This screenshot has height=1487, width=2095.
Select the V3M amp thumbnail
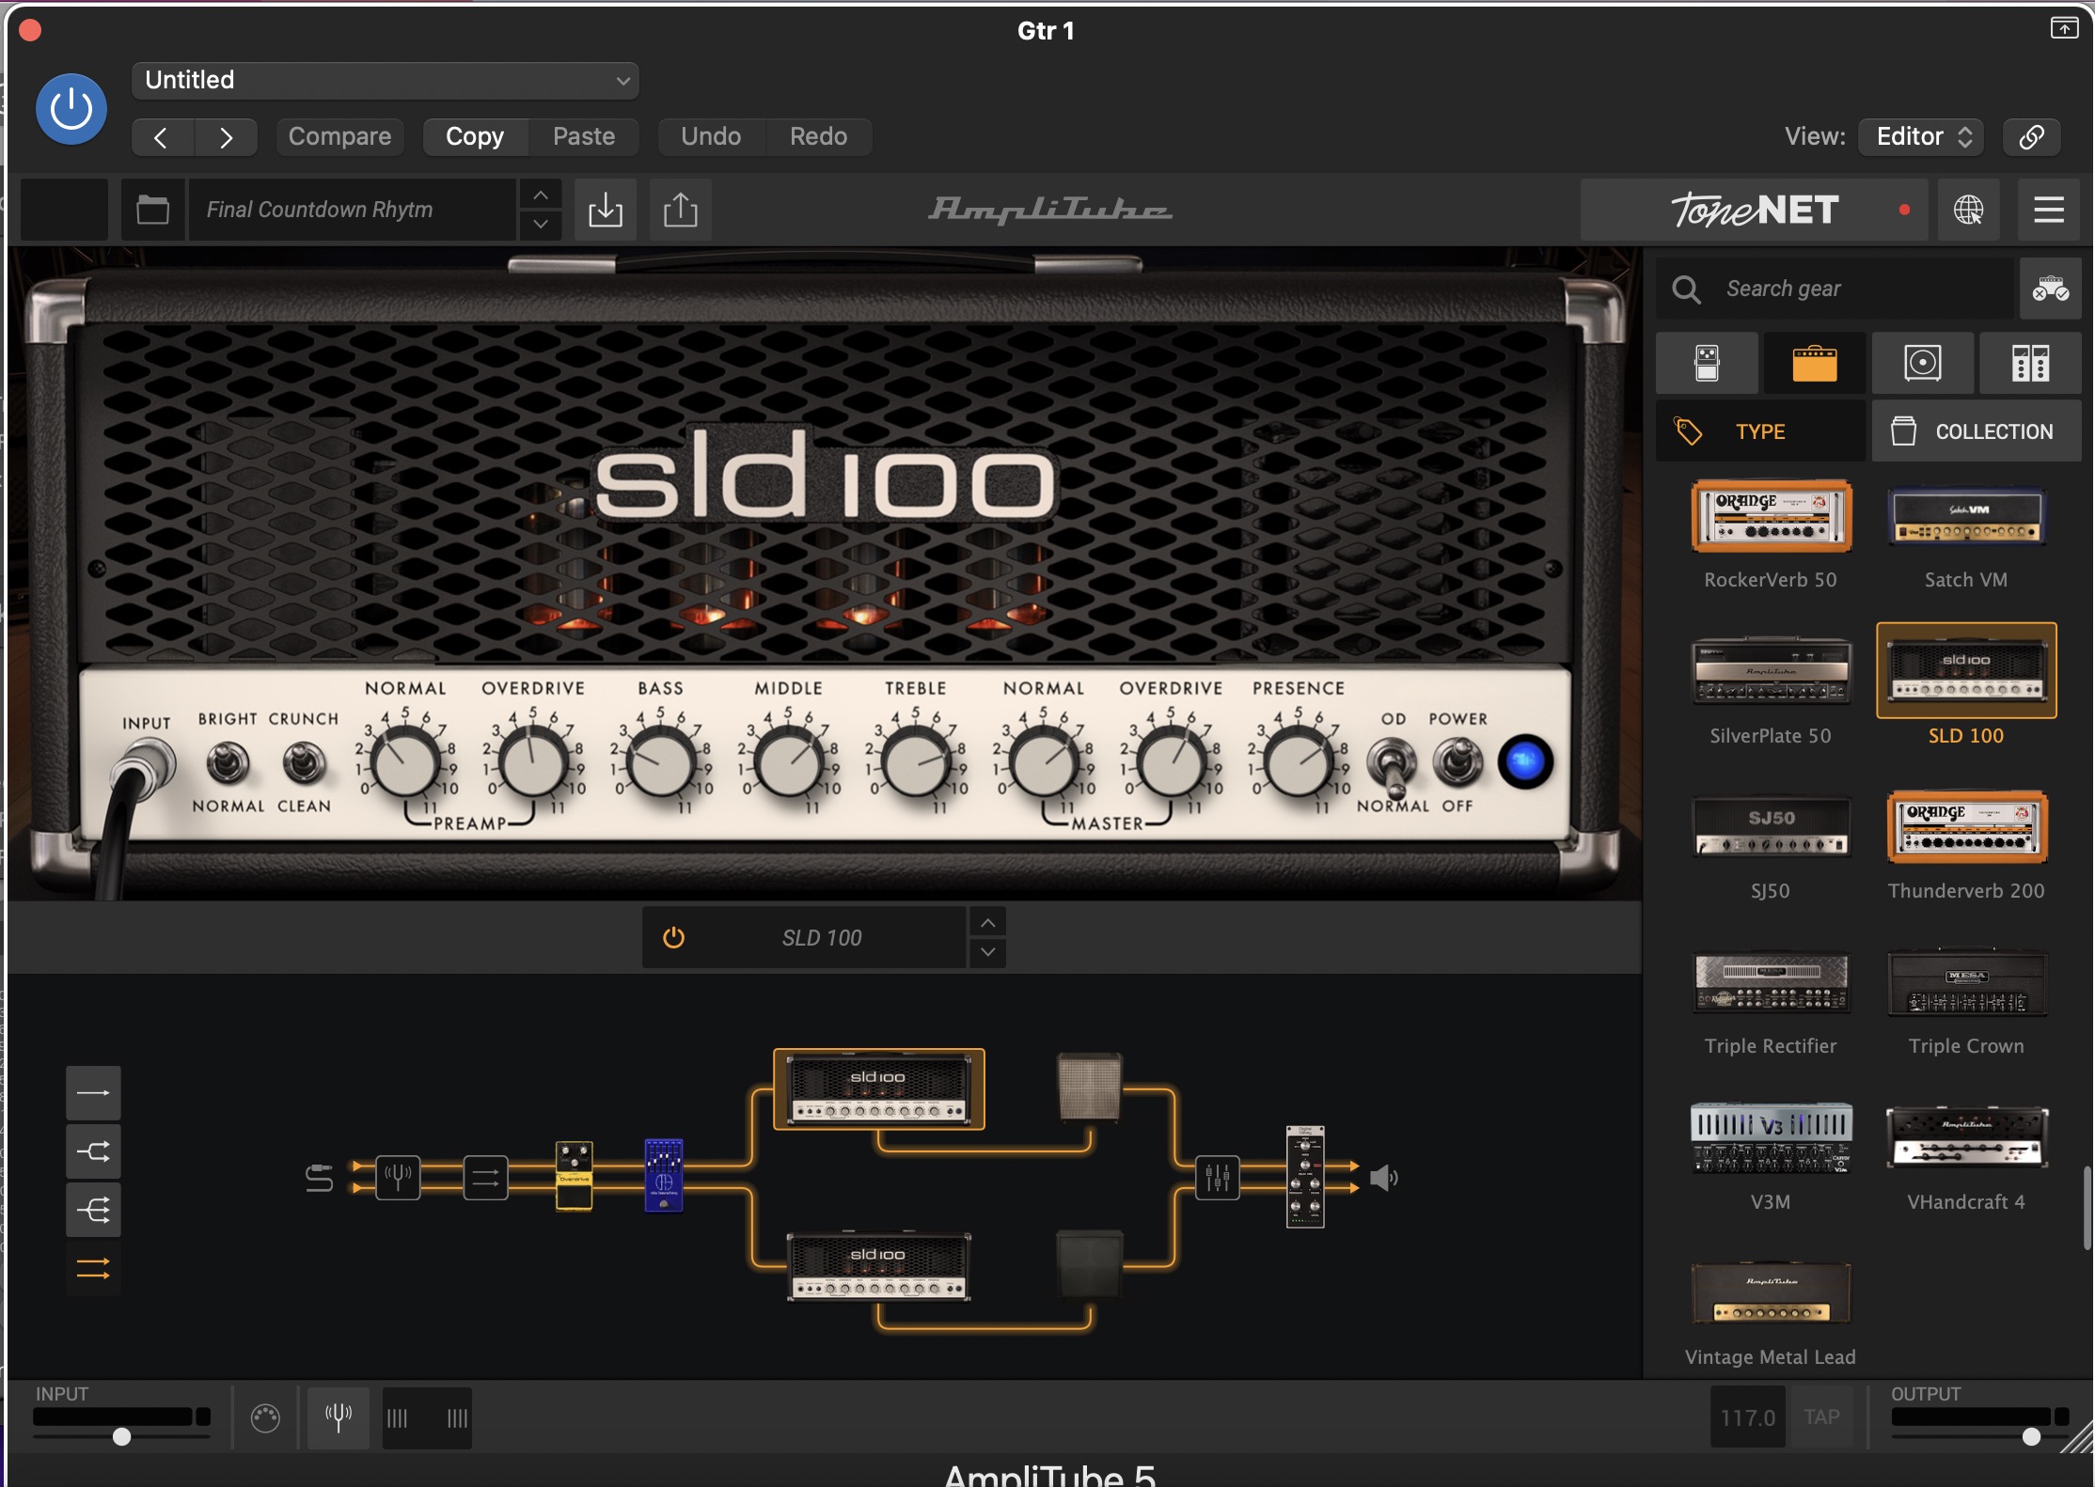[1771, 1137]
